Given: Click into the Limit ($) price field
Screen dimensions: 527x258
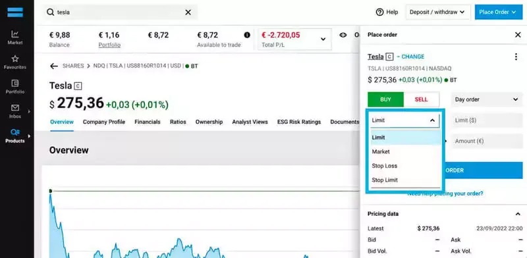Looking at the screenshot, I should point(486,120).
